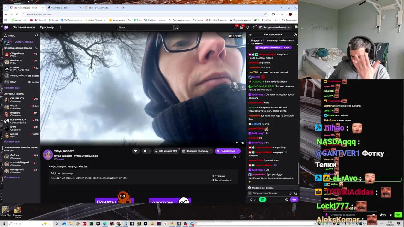Open the Twitch home logo
The width and height of the screenshot is (404, 227).
[x=6, y=27]
